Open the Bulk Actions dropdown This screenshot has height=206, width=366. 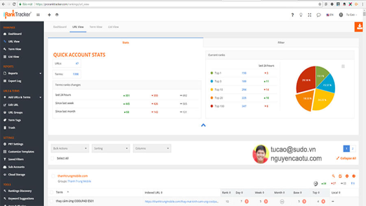pos(70,148)
